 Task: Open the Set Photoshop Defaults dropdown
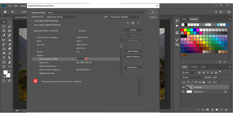[125, 17]
